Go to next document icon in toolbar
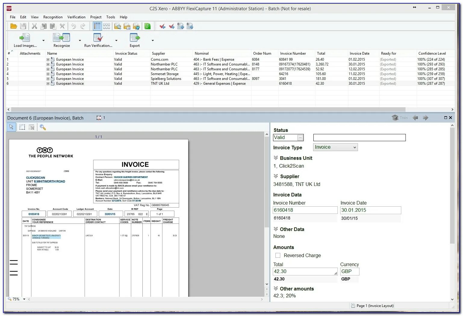 point(190,26)
